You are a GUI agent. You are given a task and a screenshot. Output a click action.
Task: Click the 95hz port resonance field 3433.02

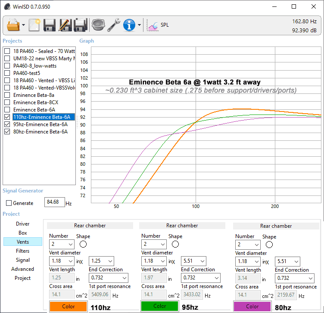[192, 294]
